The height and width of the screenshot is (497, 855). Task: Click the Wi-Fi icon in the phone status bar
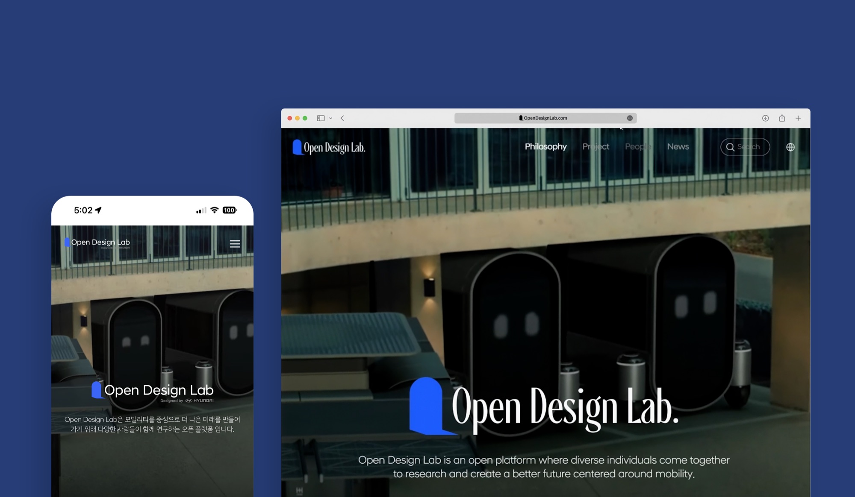(x=215, y=210)
